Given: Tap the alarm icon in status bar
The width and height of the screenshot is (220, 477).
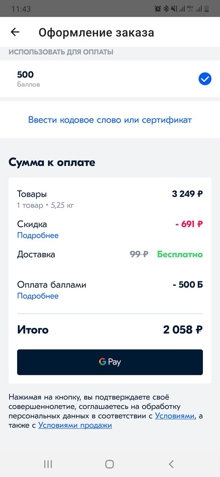Looking at the screenshot, I should tap(158, 9).
